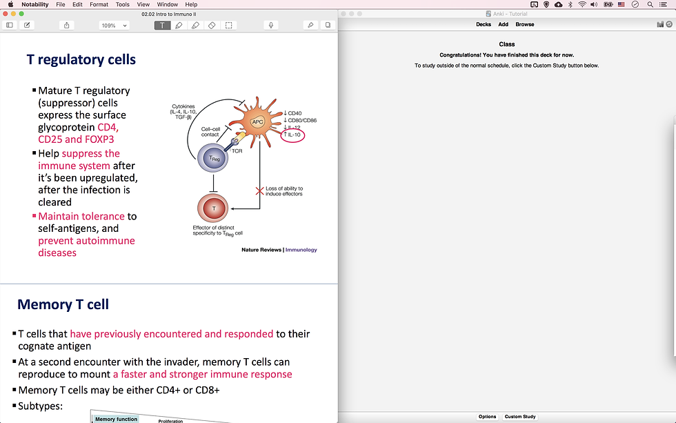Screen dimensions: 676x423
Task: Click the 'suppress the' red text
Action: coord(90,153)
